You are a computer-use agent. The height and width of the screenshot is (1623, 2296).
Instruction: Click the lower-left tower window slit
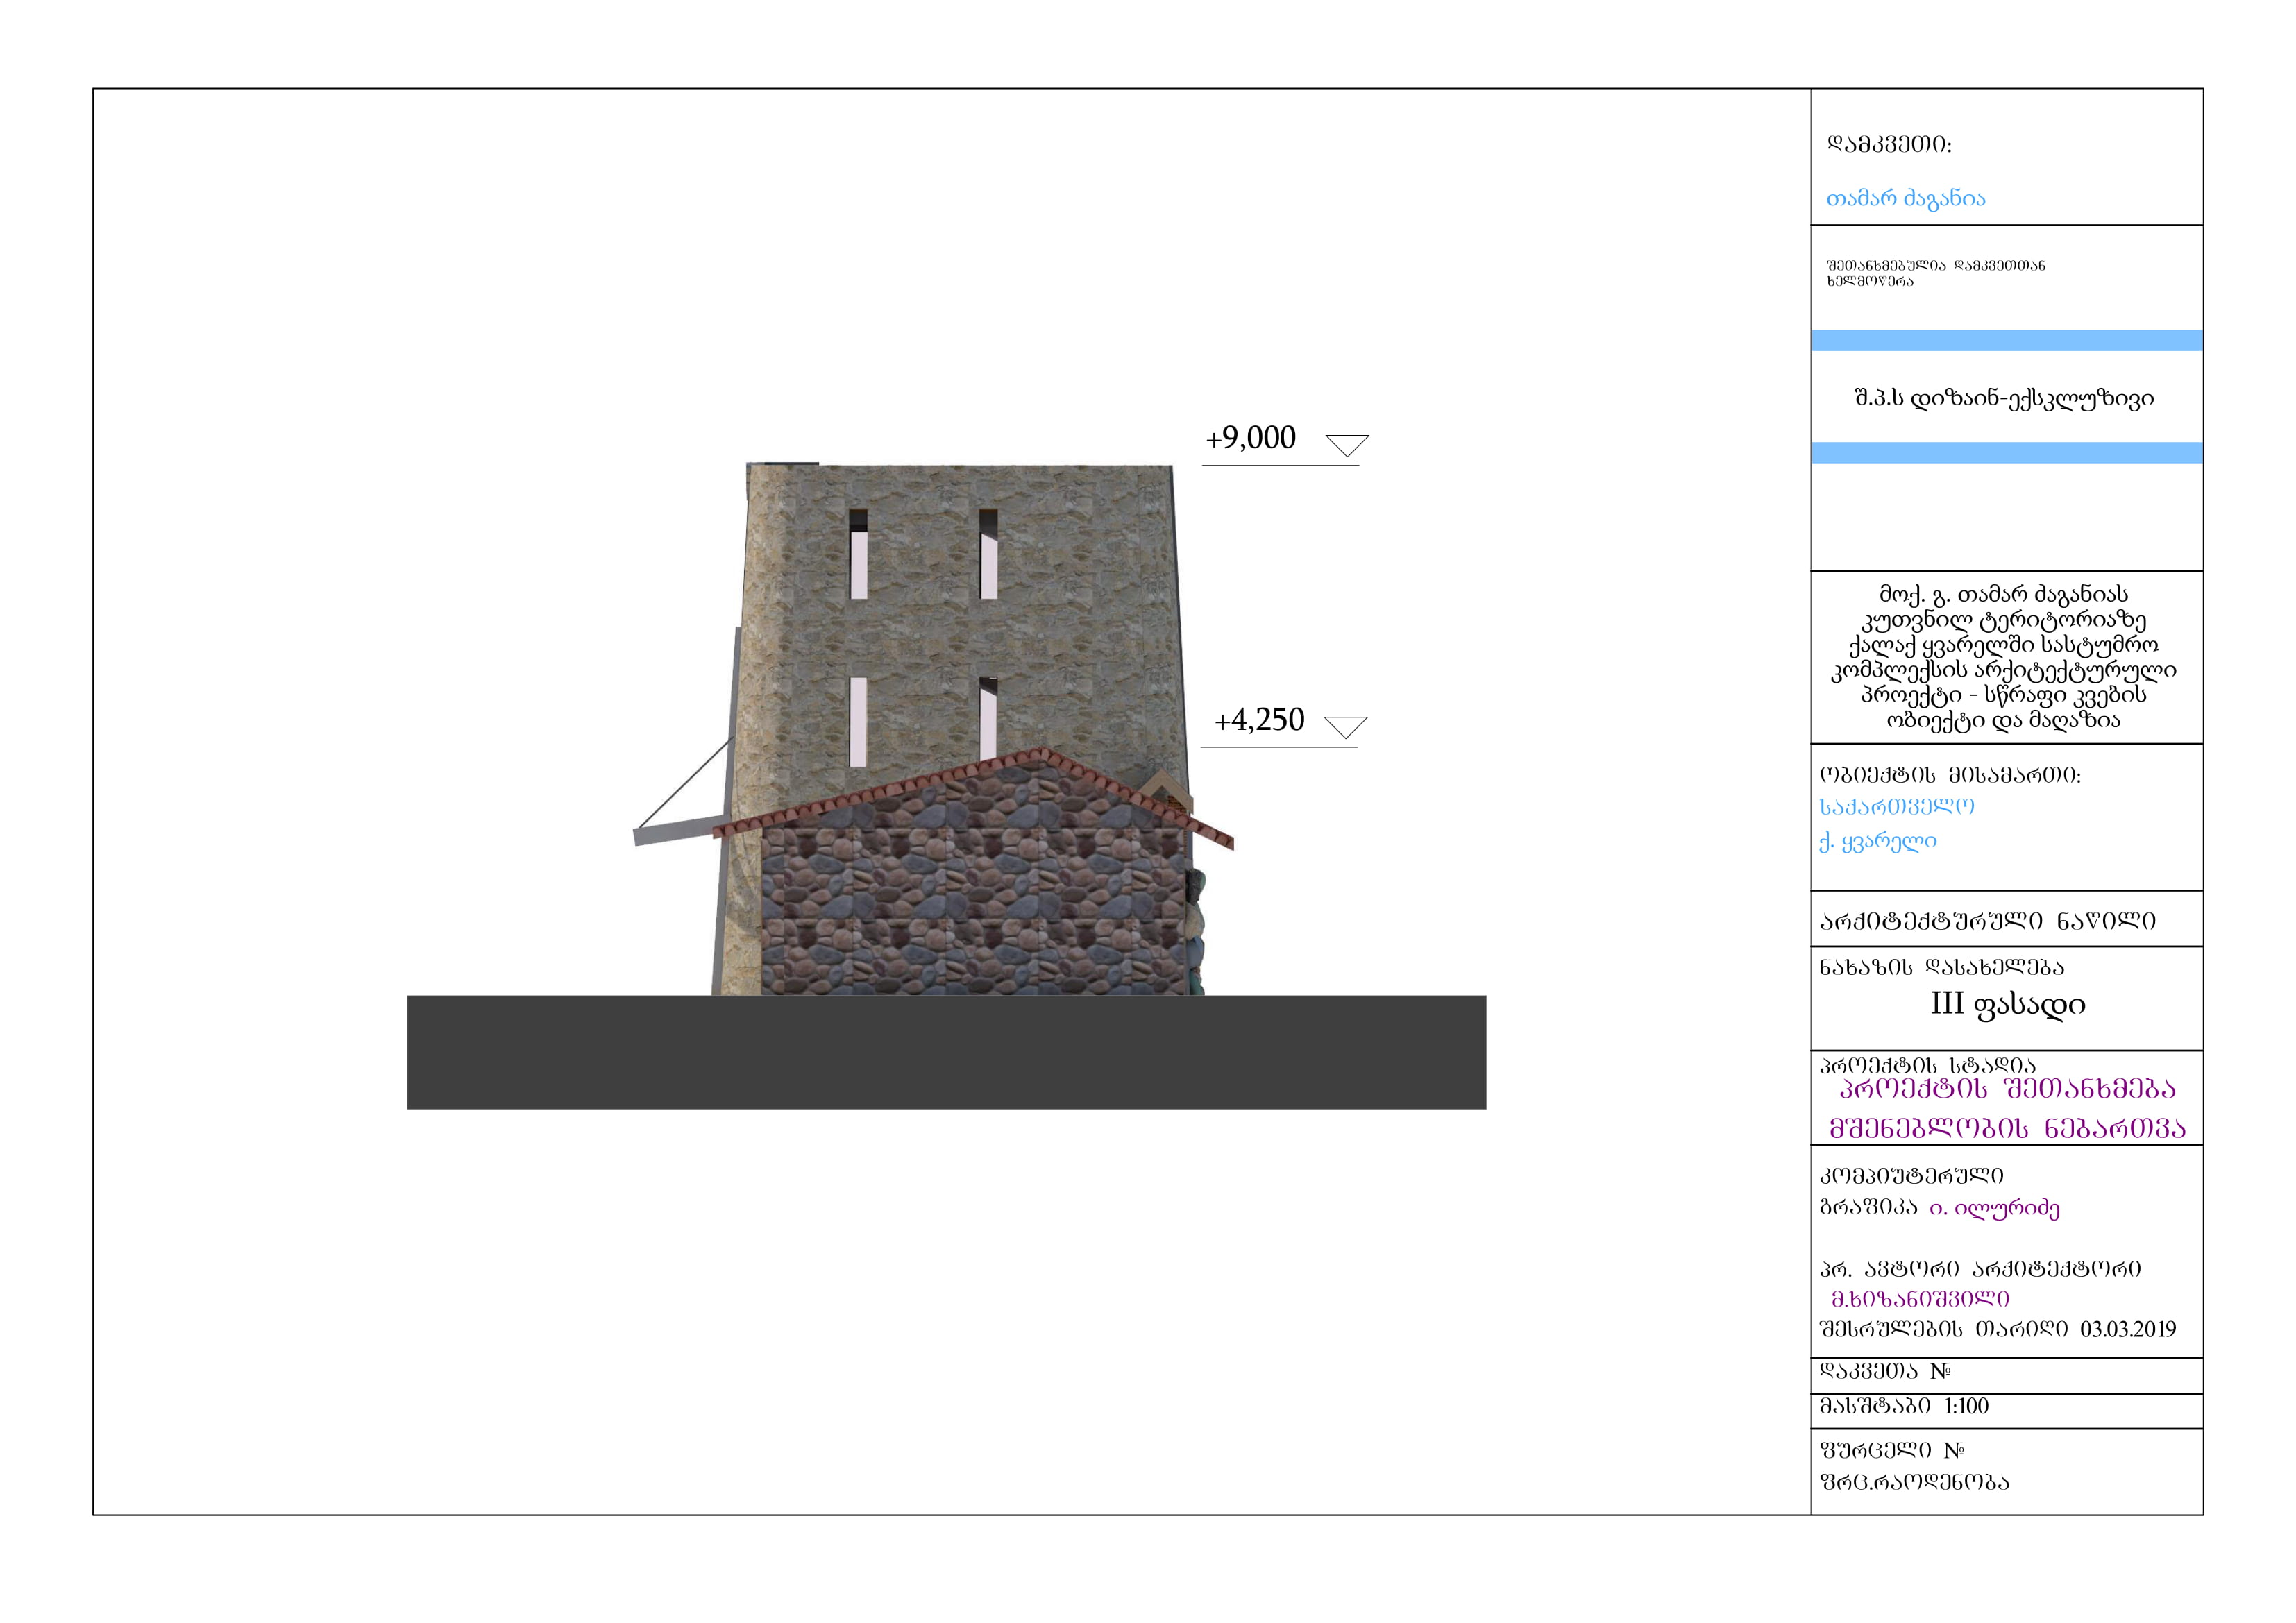pos(858,722)
